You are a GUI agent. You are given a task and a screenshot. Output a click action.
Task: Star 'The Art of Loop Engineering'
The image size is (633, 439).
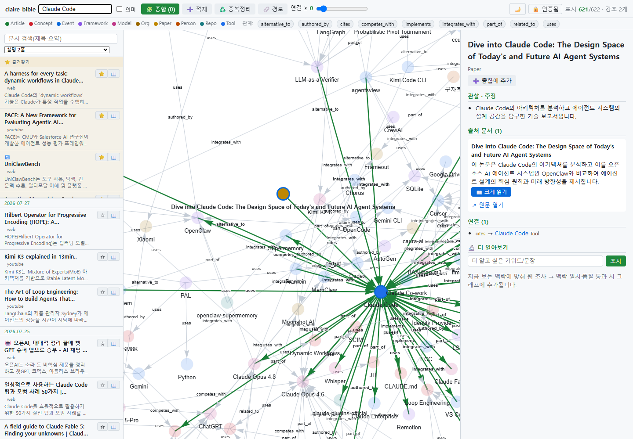(102, 292)
